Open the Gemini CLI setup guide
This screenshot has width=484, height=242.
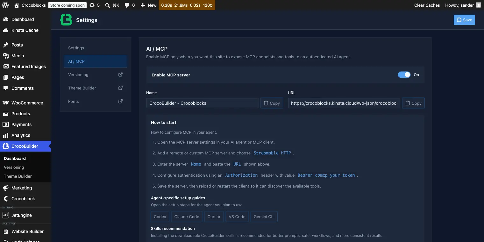click(264, 217)
